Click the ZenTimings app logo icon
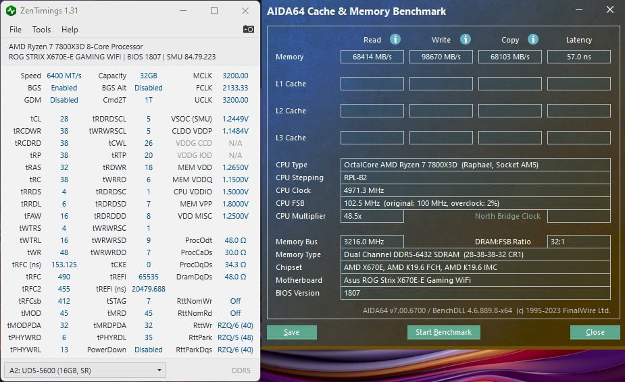Viewport: 625px width, 382px height. (11, 11)
